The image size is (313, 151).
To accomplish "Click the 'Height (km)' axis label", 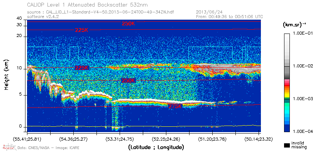I will [x=7, y=74].
